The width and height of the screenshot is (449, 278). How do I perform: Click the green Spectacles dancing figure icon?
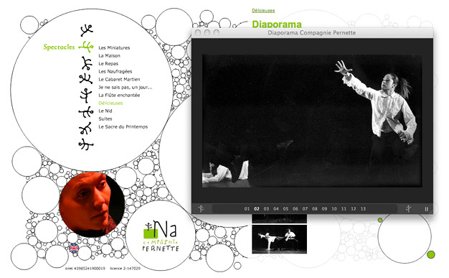pos(86,47)
